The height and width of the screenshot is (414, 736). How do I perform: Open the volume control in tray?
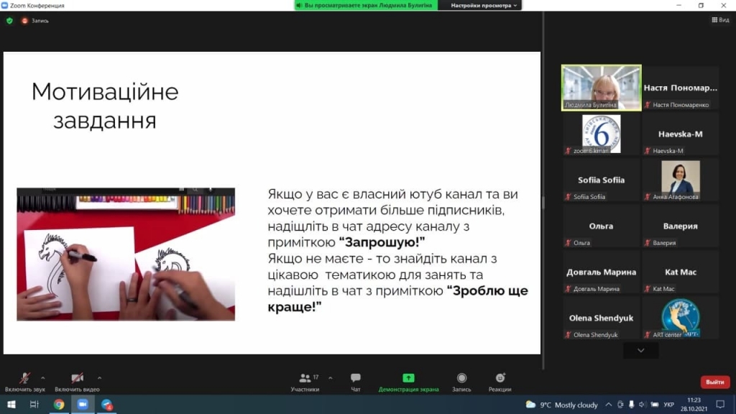pyautogui.click(x=642, y=405)
